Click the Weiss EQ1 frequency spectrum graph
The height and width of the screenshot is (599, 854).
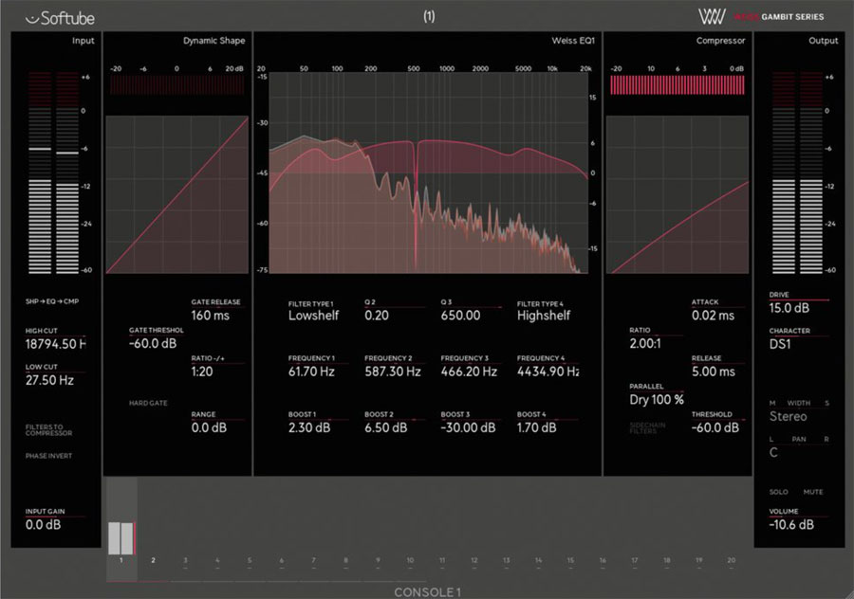tap(429, 173)
